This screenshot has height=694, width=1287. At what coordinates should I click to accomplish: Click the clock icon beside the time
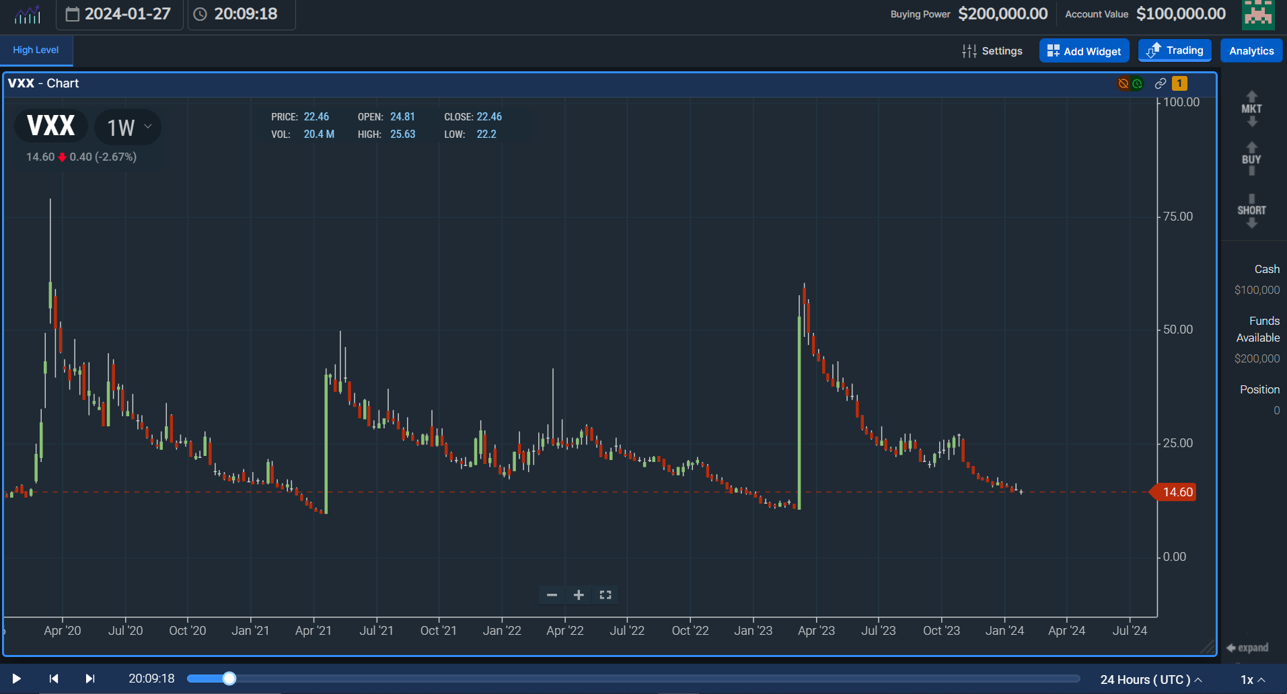[x=200, y=13]
